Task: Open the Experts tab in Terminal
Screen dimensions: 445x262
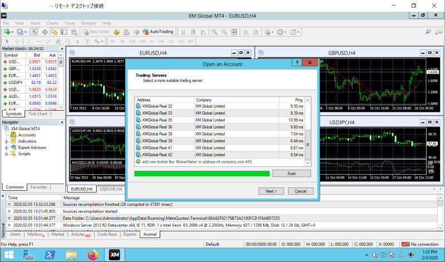Action: point(130,235)
